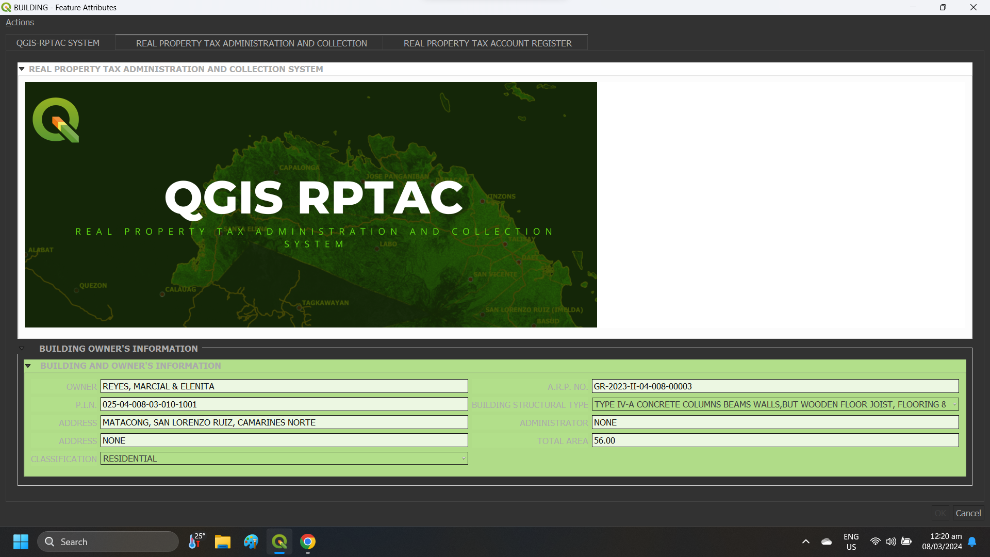Open the Actions menu
Screen dimensions: 990x557
pyautogui.click(x=20, y=22)
